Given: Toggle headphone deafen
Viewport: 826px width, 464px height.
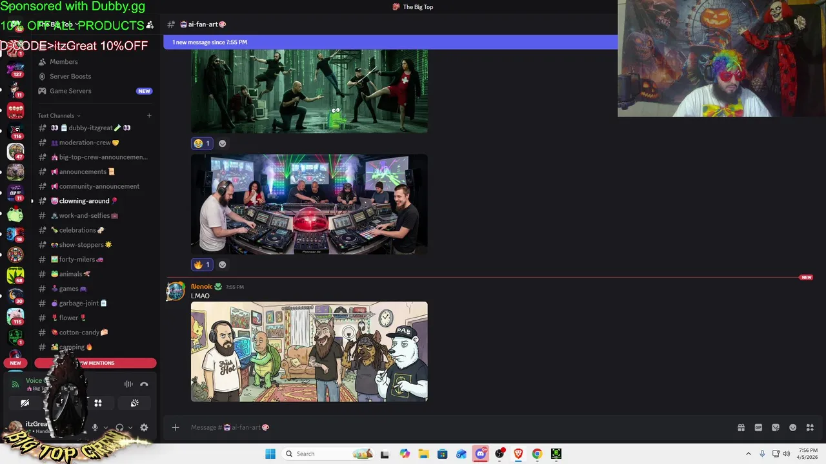Looking at the screenshot, I should [119, 427].
